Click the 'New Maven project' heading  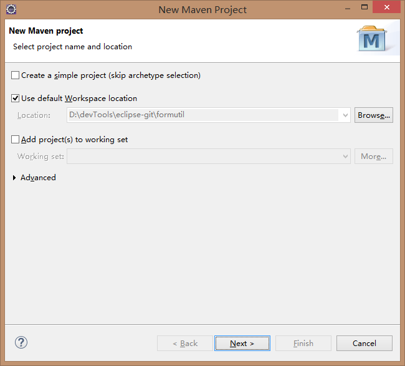tap(45, 31)
